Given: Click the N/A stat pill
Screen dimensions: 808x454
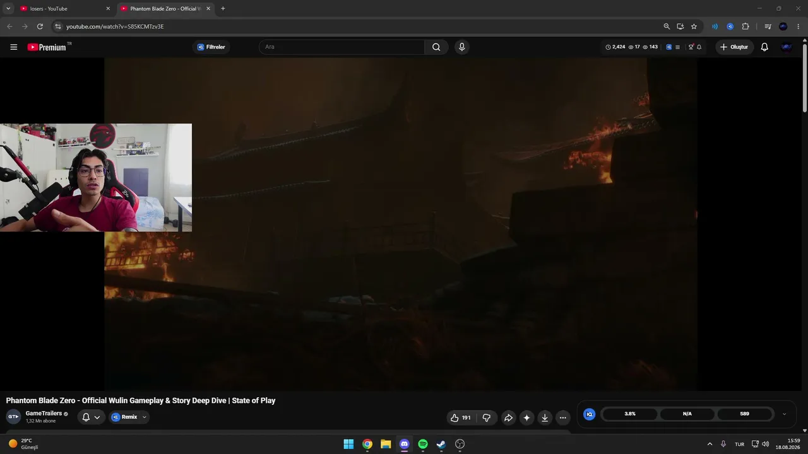Looking at the screenshot, I should click(x=687, y=414).
